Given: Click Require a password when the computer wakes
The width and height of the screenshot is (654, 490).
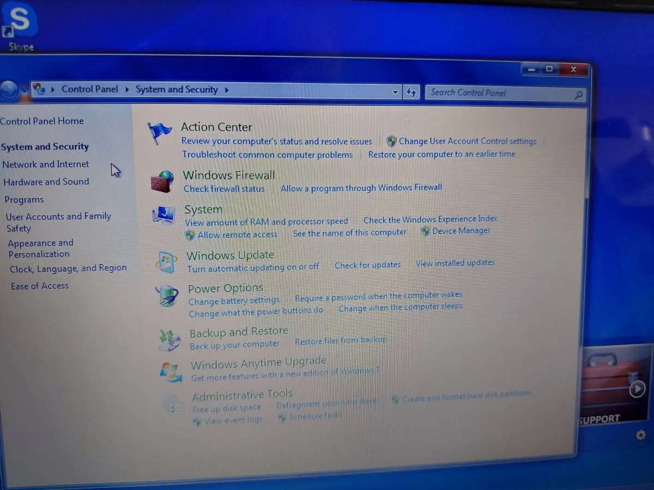Looking at the screenshot, I should point(378,297).
